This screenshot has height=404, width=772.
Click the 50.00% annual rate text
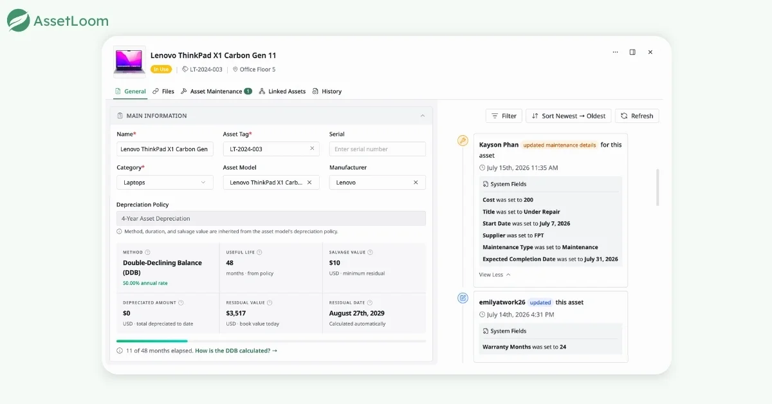pos(144,283)
